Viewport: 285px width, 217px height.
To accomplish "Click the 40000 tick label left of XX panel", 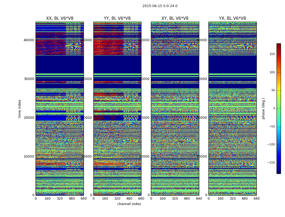I will [x=29, y=40].
